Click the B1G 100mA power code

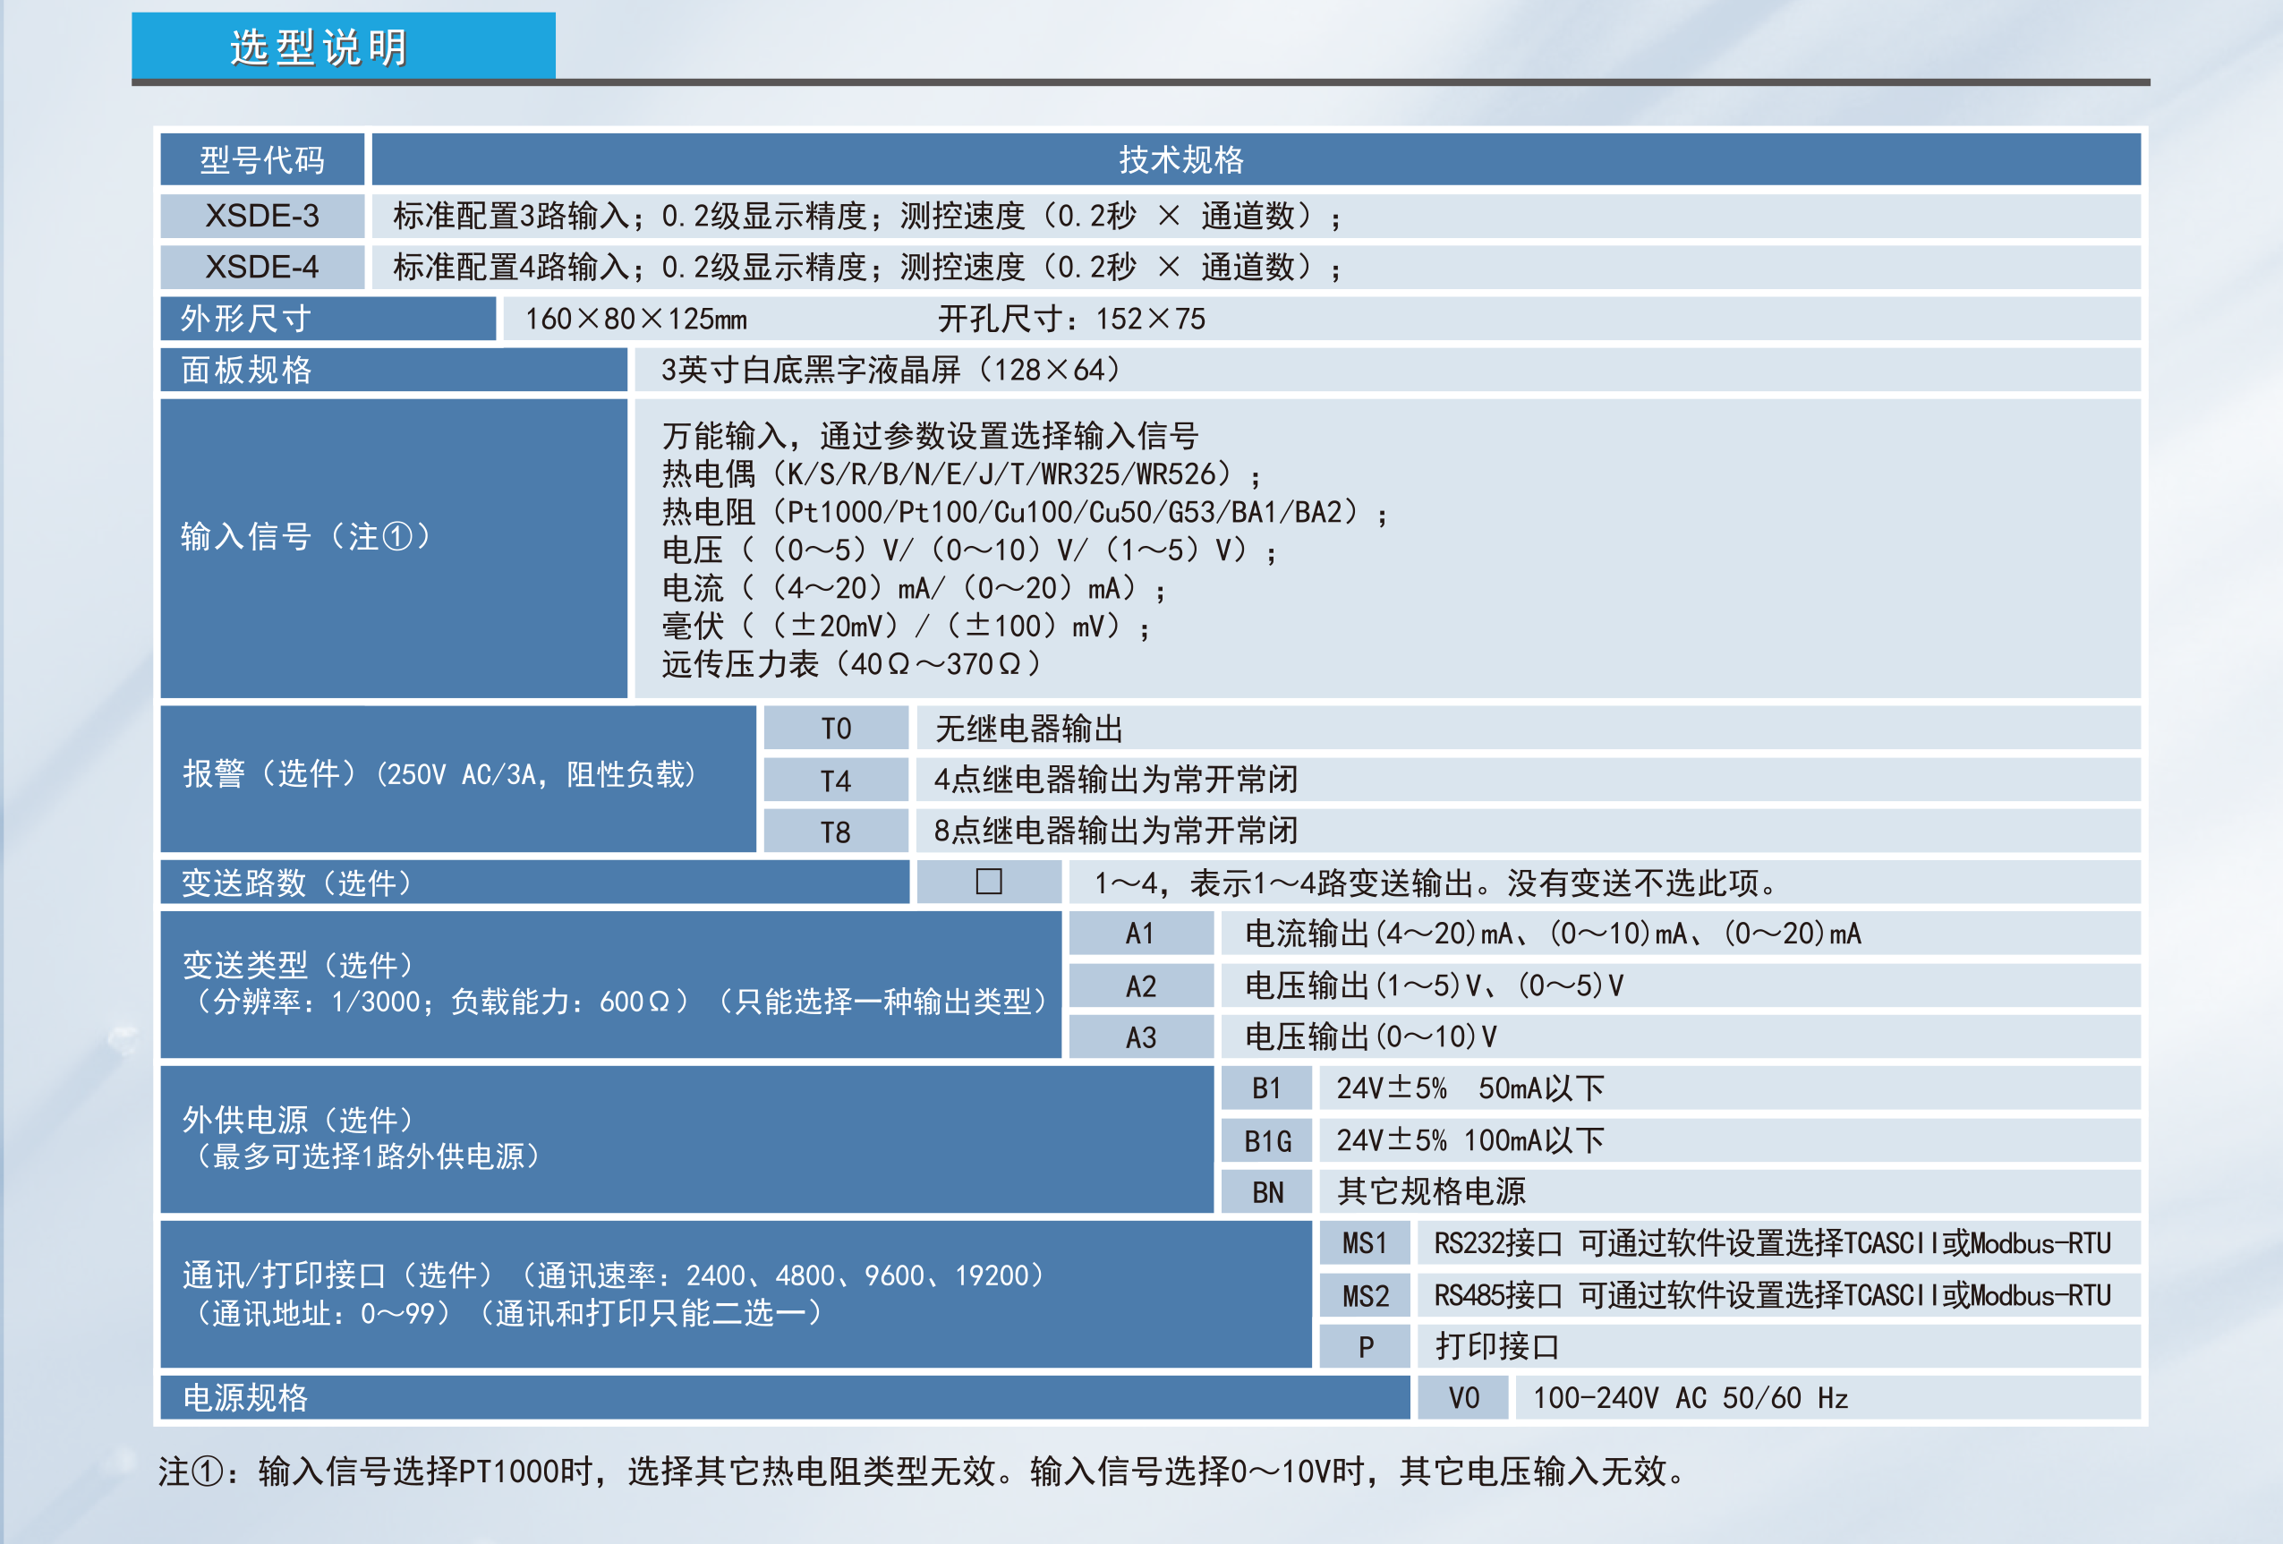(1266, 1140)
